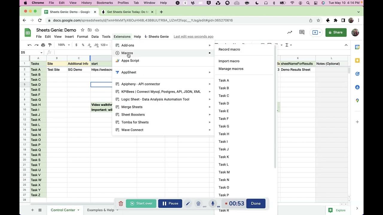Collapse toolbar with the up chevron
Screen dimensions: 383x215
click(x=346, y=45)
